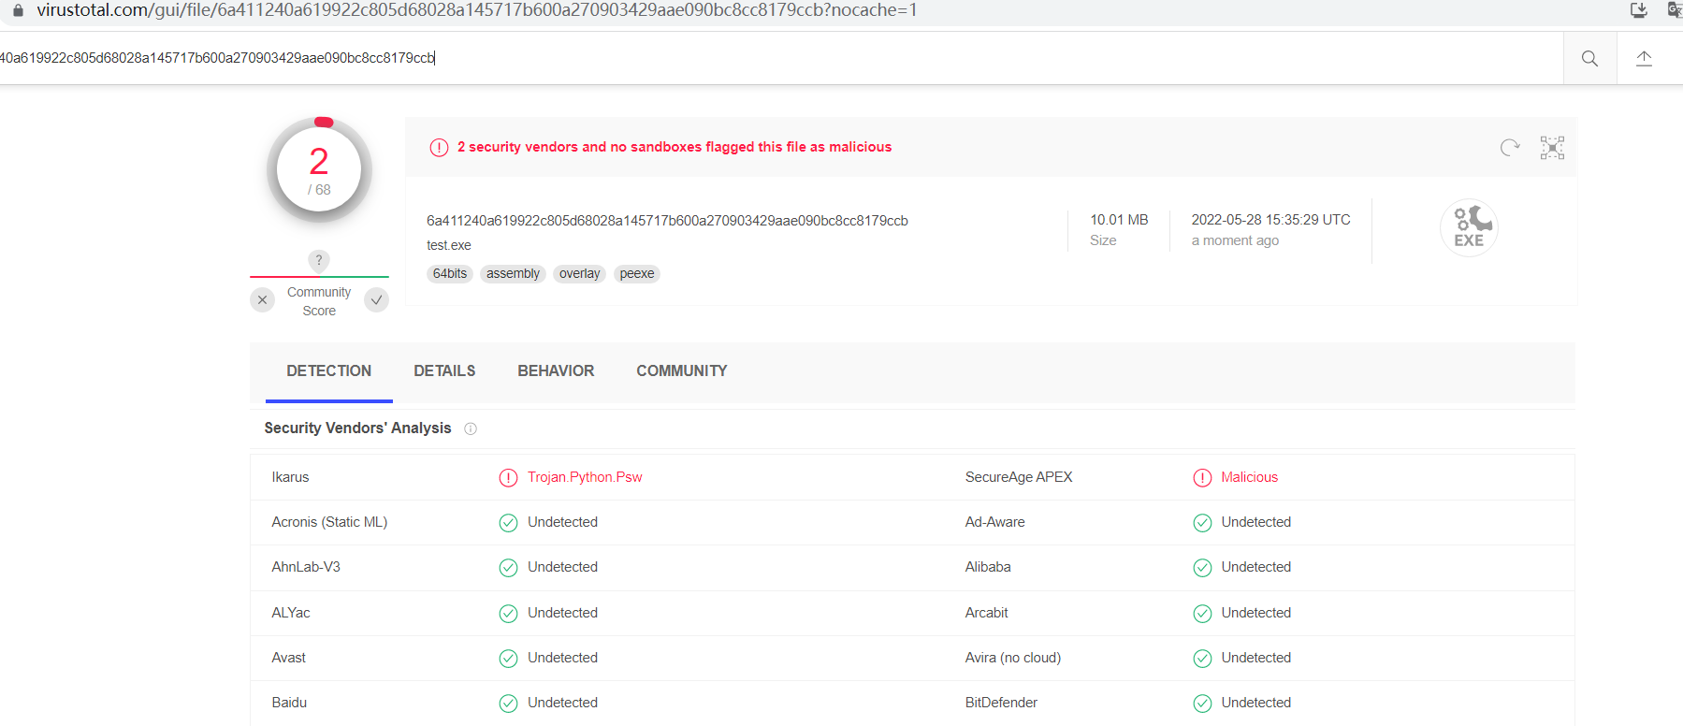Open the BEHAVIOR tab
This screenshot has height=726, width=1683.
point(556,371)
